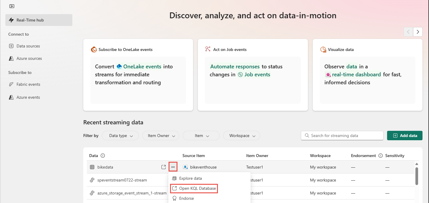Screen dimensions: 429x203
Task: Open the more options menu for bikedata
Action: click(173, 167)
